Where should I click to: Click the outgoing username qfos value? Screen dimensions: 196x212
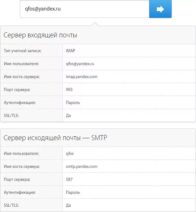[70, 153]
